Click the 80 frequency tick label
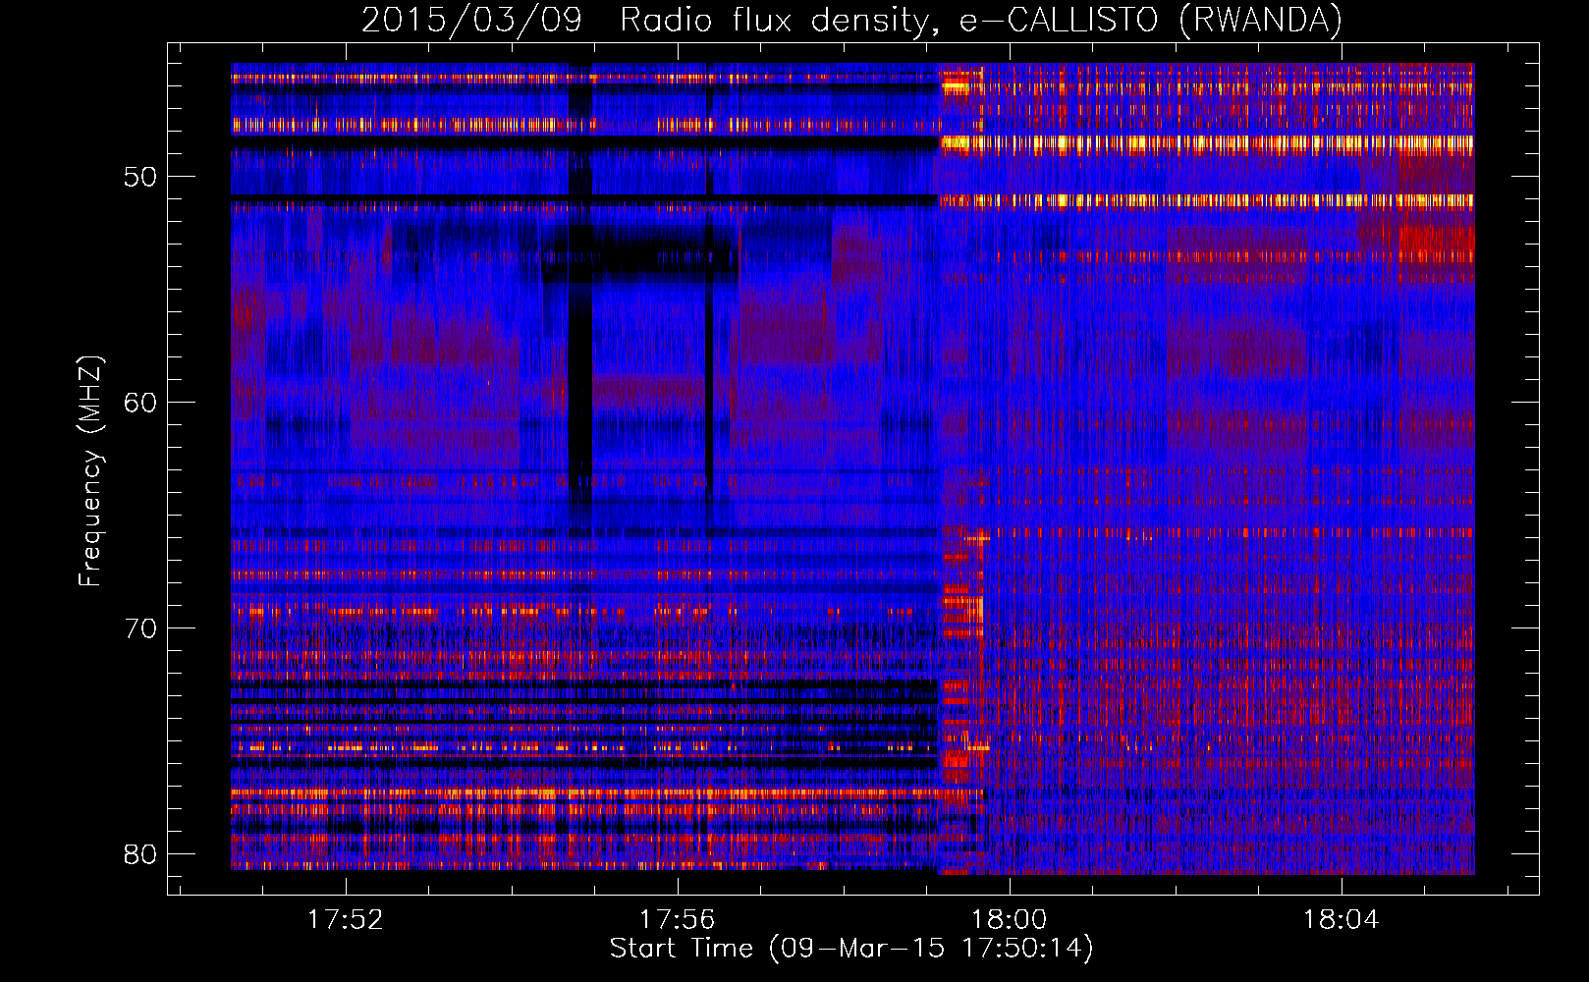This screenshot has height=982, width=1589. point(140,854)
